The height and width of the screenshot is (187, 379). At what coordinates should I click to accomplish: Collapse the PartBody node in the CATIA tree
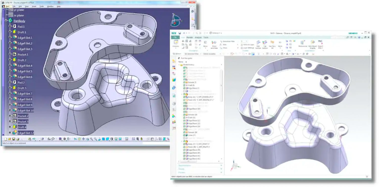click(x=6, y=21)
